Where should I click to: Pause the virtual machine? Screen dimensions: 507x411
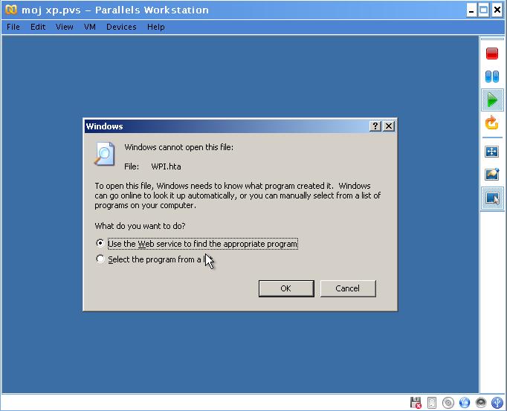(x=492, y=77)
